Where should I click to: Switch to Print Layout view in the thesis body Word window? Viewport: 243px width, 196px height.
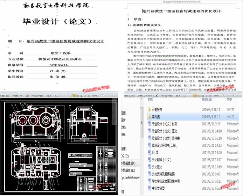(x=195, y=96)
